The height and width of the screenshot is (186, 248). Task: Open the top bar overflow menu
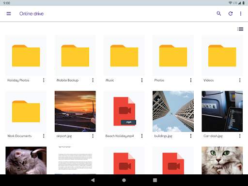[x=241, y=14]
